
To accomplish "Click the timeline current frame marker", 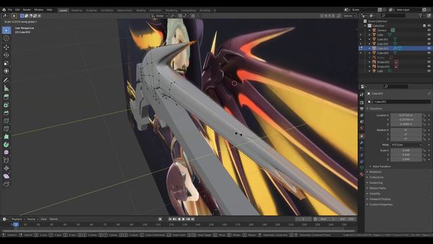I will coord(16,224).
